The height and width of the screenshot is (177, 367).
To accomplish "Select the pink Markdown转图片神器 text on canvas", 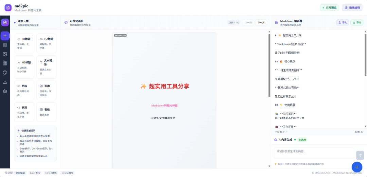I will (x=164, y=105).
